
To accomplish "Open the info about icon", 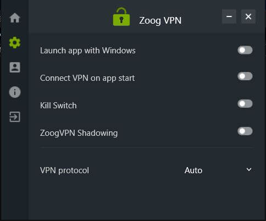I will 15,92.
